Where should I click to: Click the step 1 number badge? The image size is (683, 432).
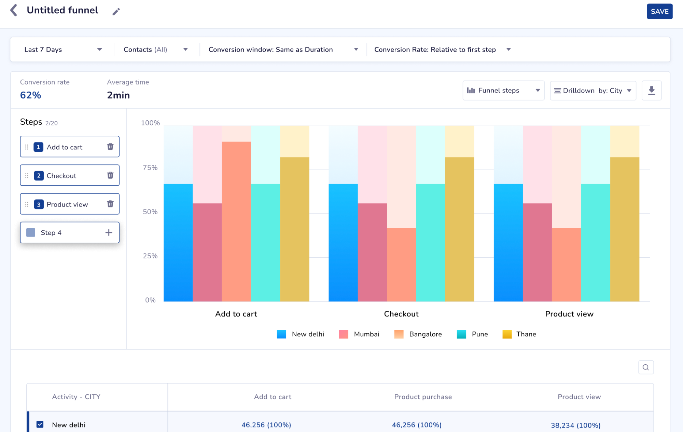[x=38, y=147]
